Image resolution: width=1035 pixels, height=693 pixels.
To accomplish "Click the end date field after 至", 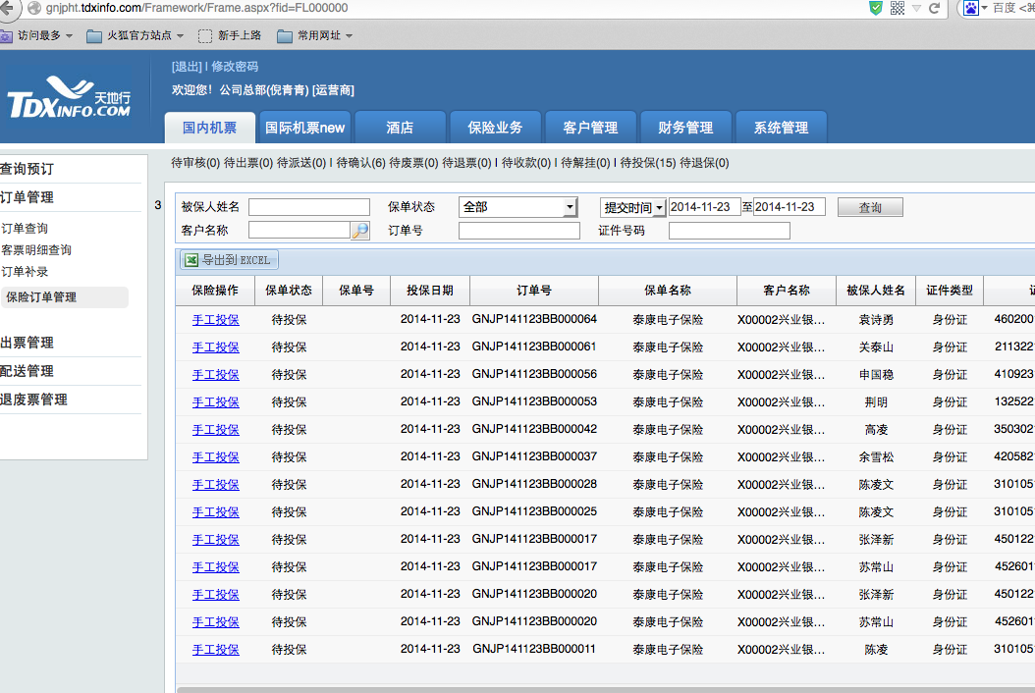I will click(x=789, y=207).
